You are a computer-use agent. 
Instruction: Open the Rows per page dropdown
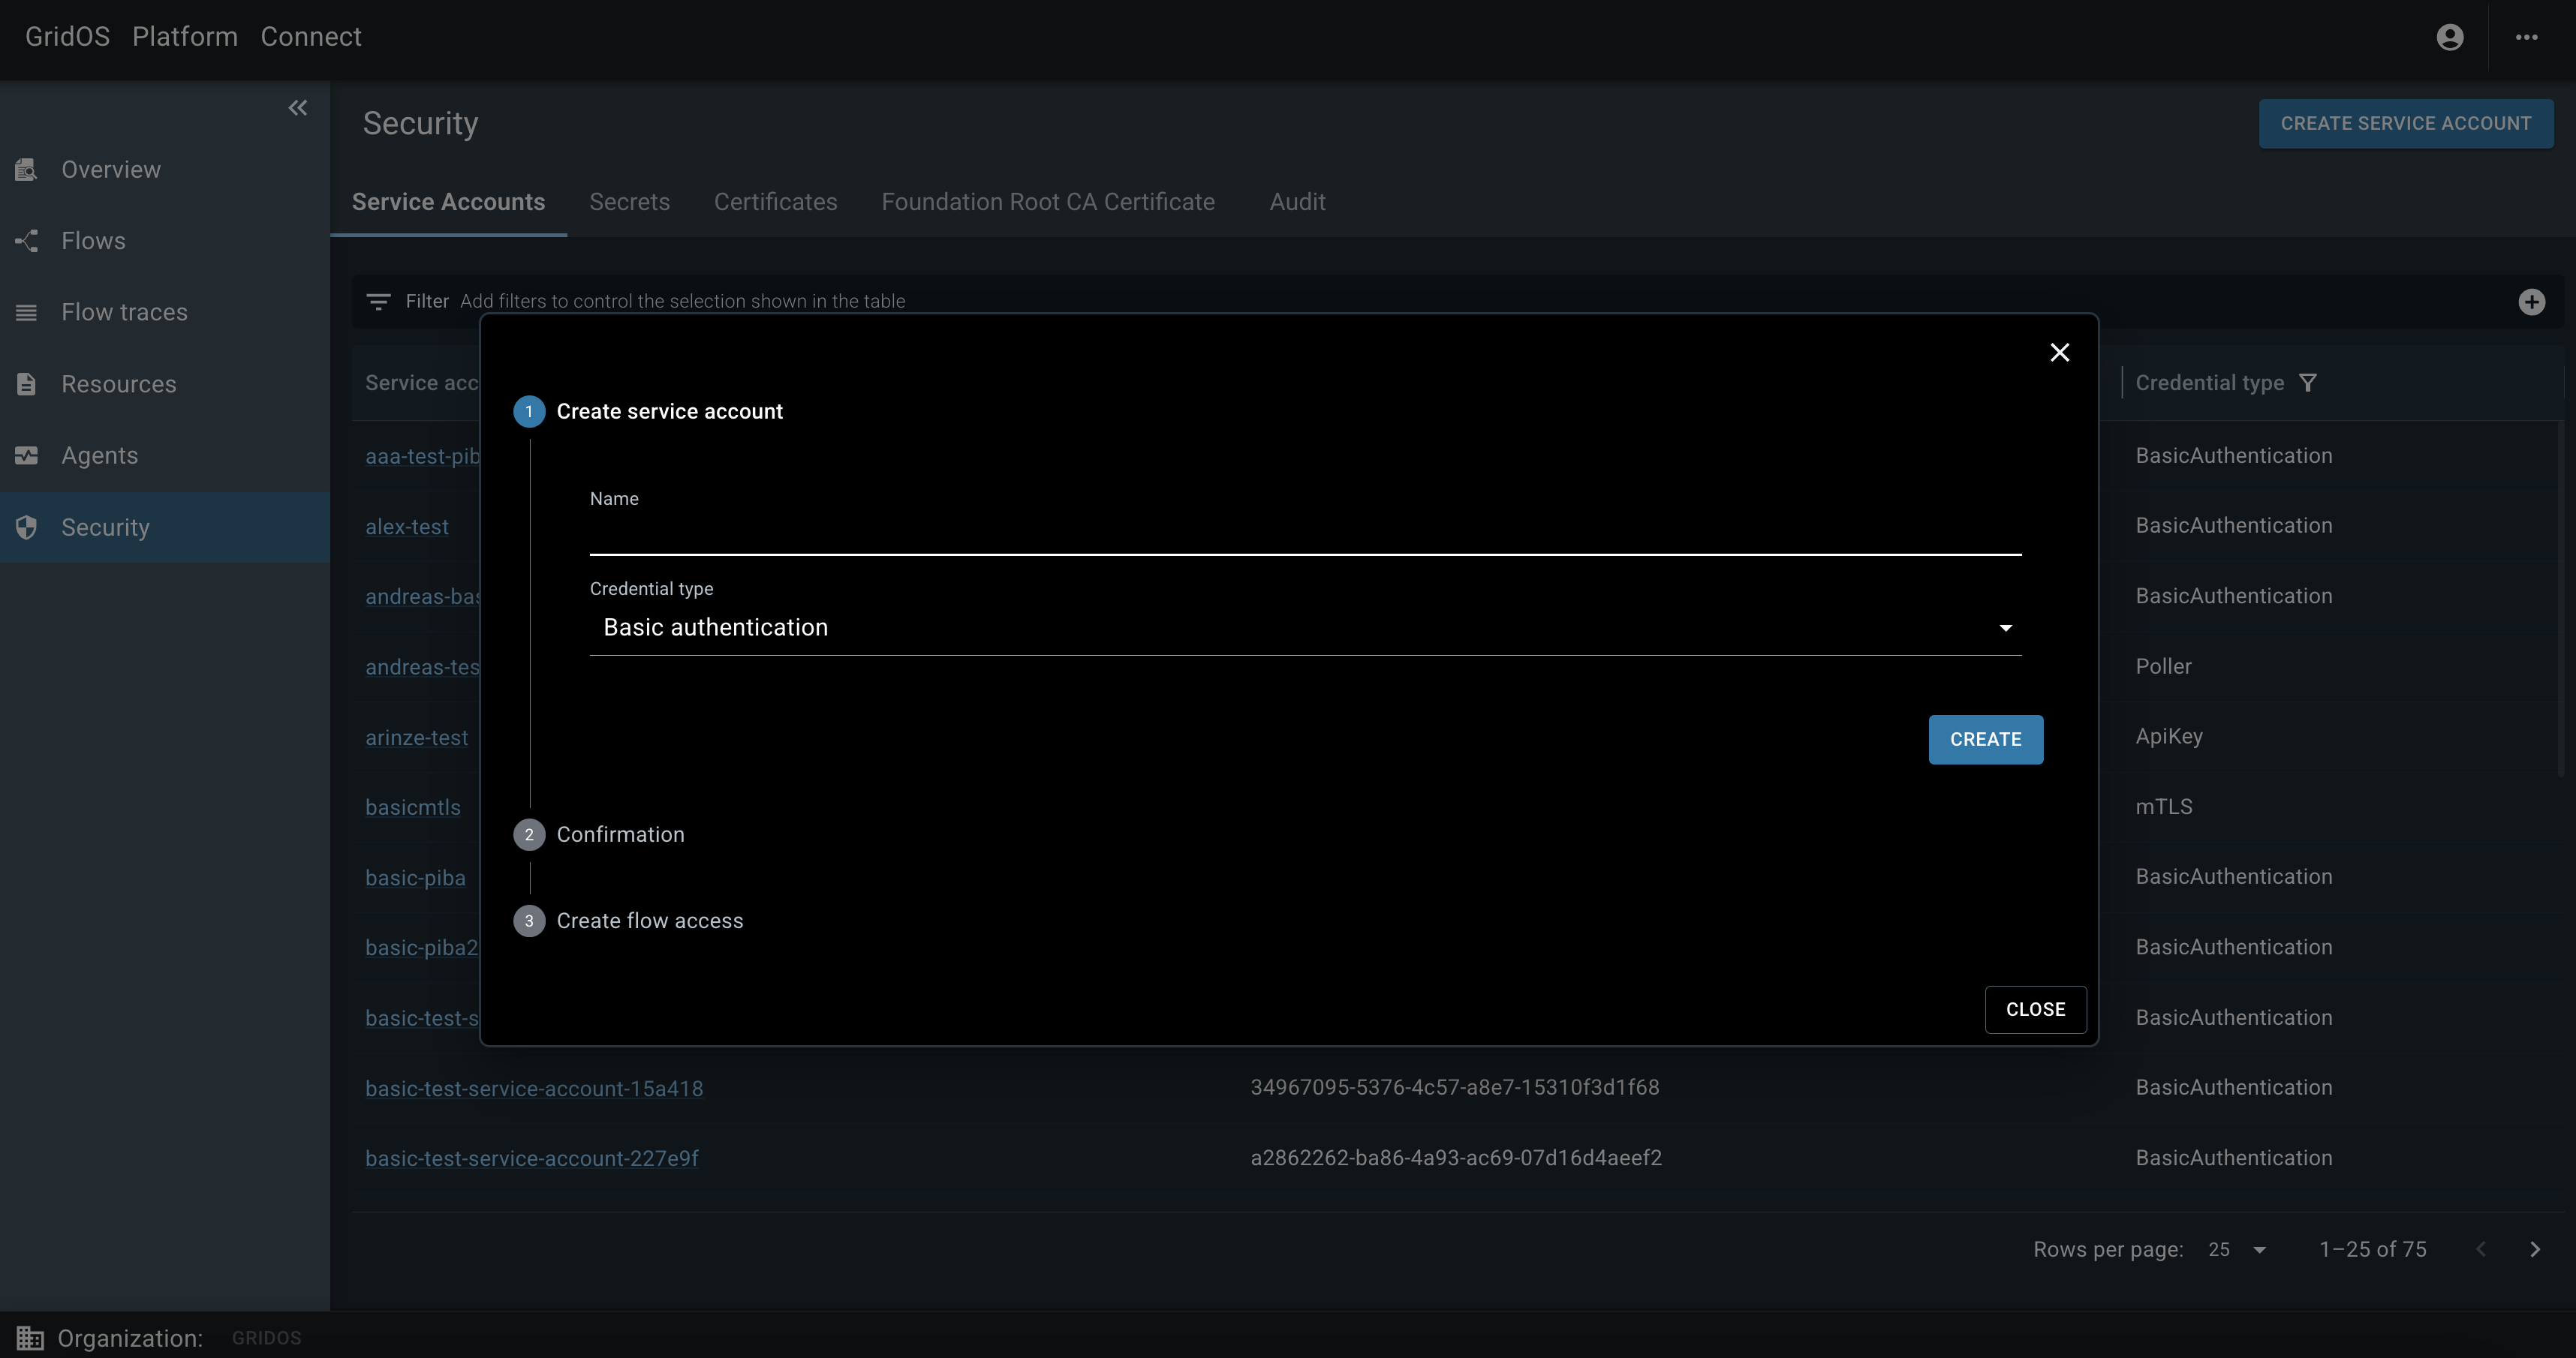pyautogui.click(x=2238, y=1249)
